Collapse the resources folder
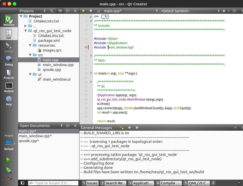 click(x=30, y=45)
